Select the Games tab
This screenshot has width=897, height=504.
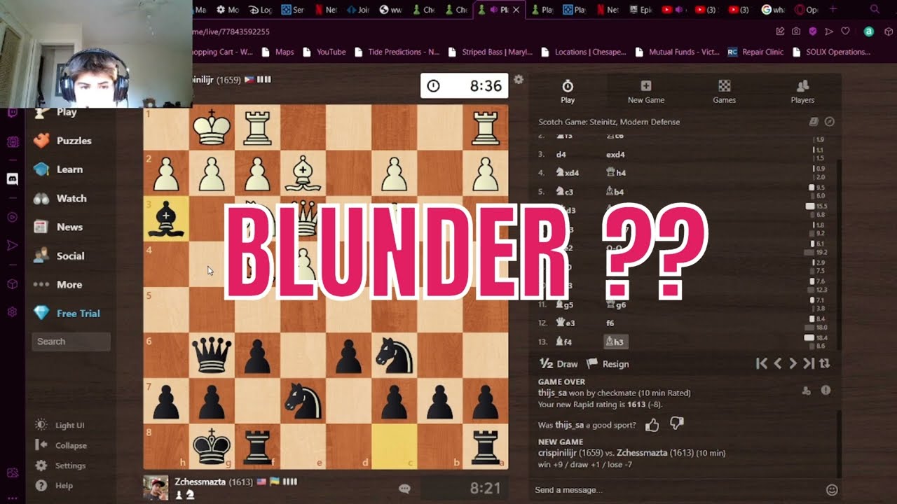click(x=724, y=91)
